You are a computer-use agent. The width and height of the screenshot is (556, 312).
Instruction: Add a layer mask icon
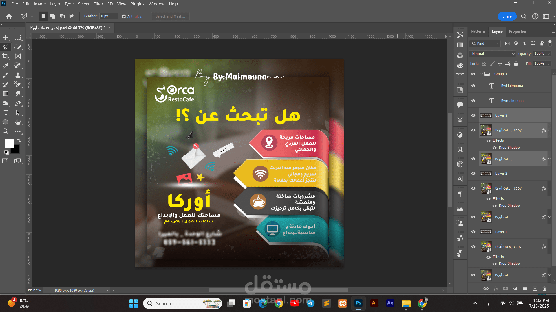(x=506, y=289)
